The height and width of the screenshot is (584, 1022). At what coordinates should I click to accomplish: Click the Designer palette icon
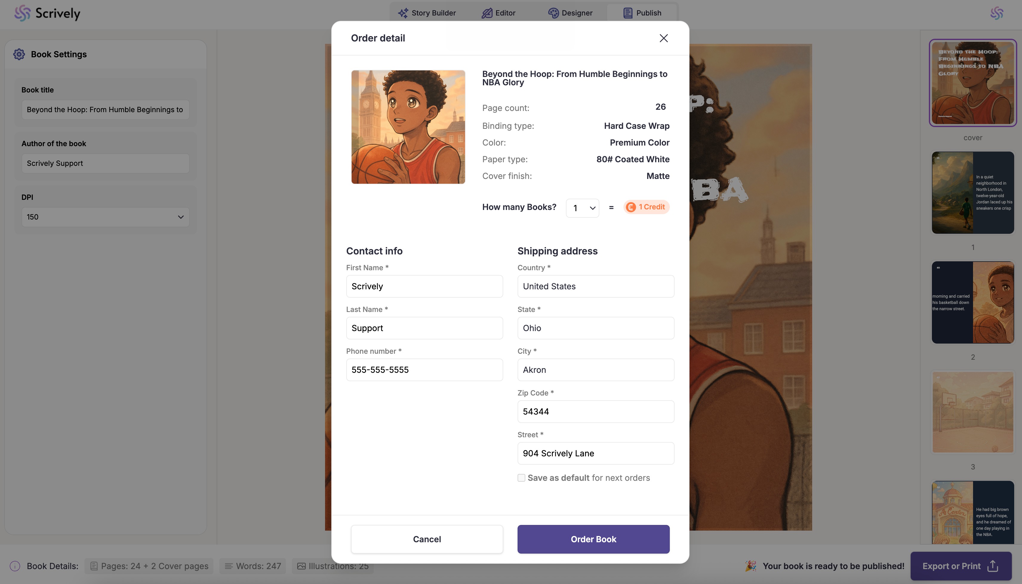coord(553,13)
